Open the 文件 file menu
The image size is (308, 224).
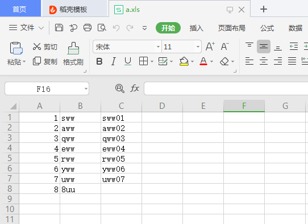[22, 28]
